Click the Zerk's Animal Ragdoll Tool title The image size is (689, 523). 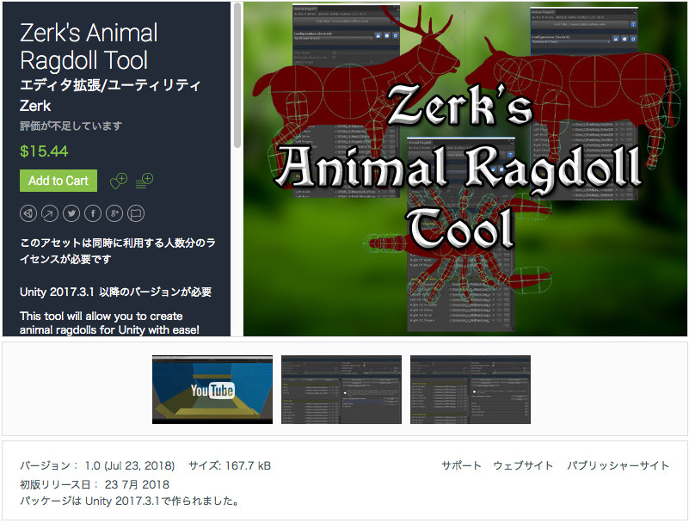coord(89,46)
